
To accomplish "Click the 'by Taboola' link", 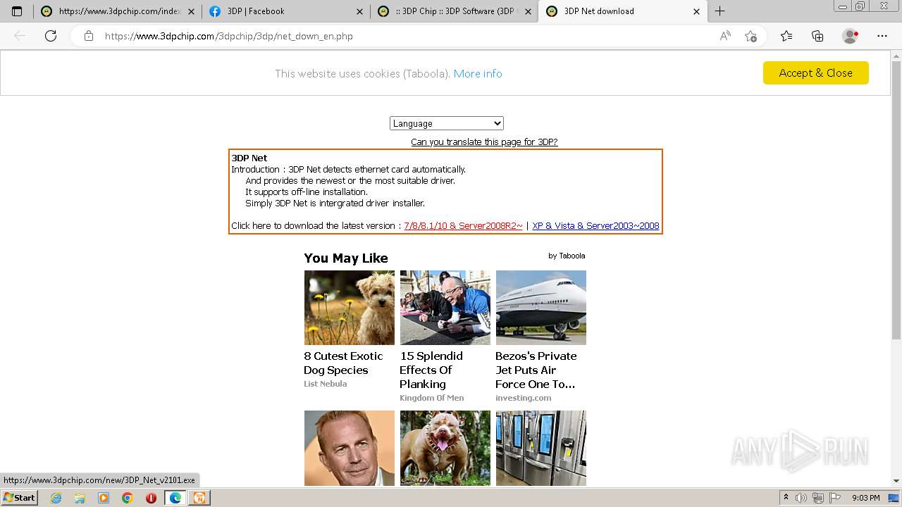I will click(x=567, y=256).
